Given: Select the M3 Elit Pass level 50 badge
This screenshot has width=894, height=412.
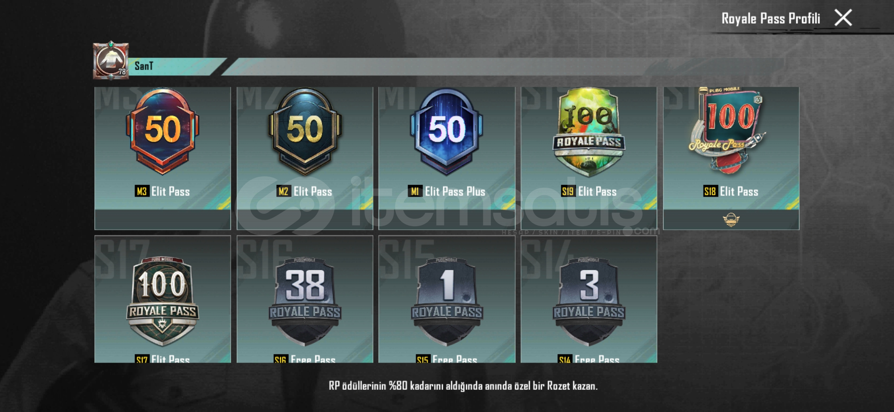Looking at the screenshot, I should click(x=163, y=131).
